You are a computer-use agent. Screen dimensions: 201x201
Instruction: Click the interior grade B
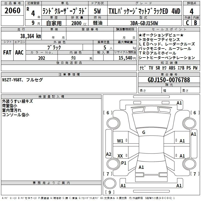click(x=195, y=23)
